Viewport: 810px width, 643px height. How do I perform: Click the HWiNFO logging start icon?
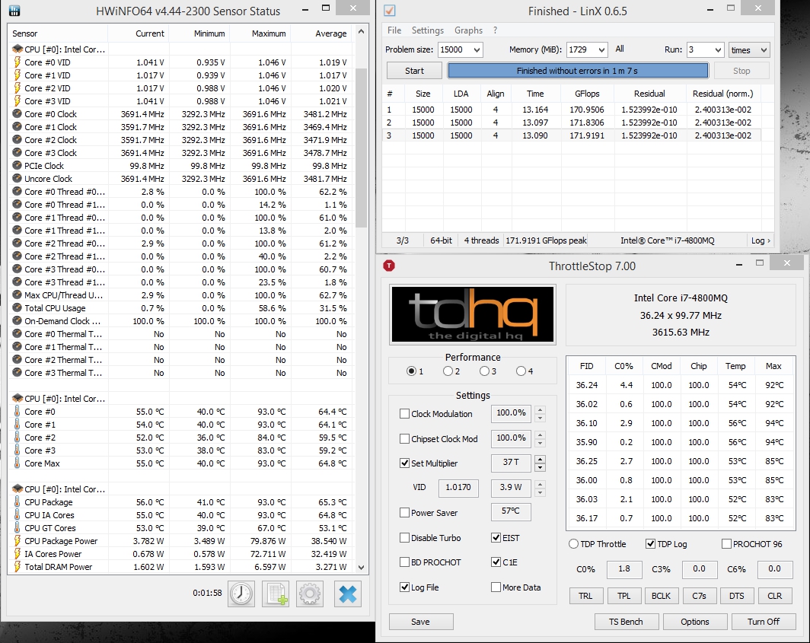click(276, 594)
